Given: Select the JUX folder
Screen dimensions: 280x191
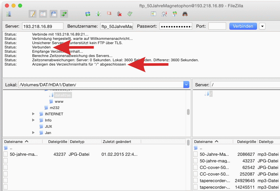Looking at the screenshot, I should pyautogui.click(x=48, y=126).
